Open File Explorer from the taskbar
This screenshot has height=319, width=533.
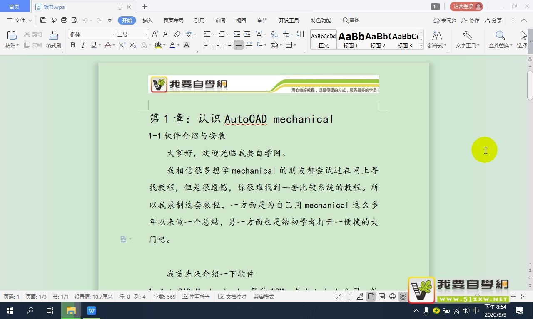coord(71,311)
